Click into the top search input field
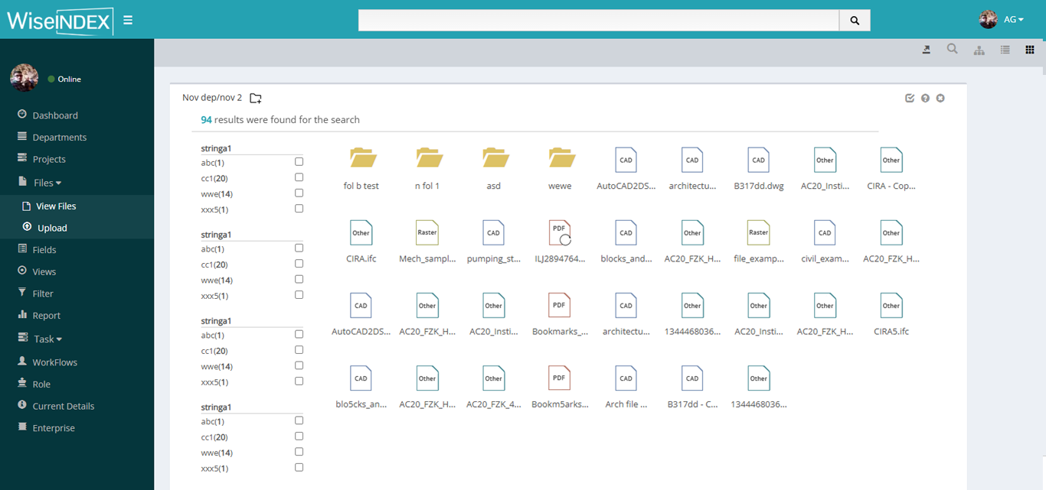 pos(598,21)
